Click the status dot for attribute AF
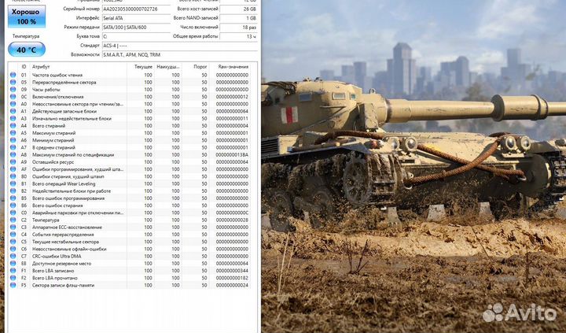 point(13,168)
